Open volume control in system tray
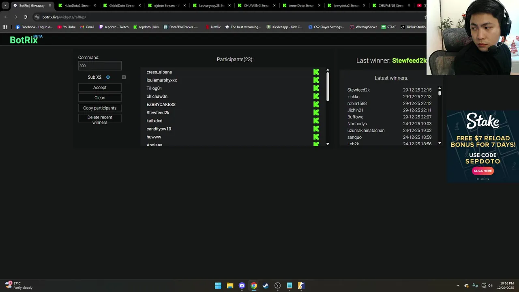The width and height of the screenshot is (519, 292). (x=490, y=286)
